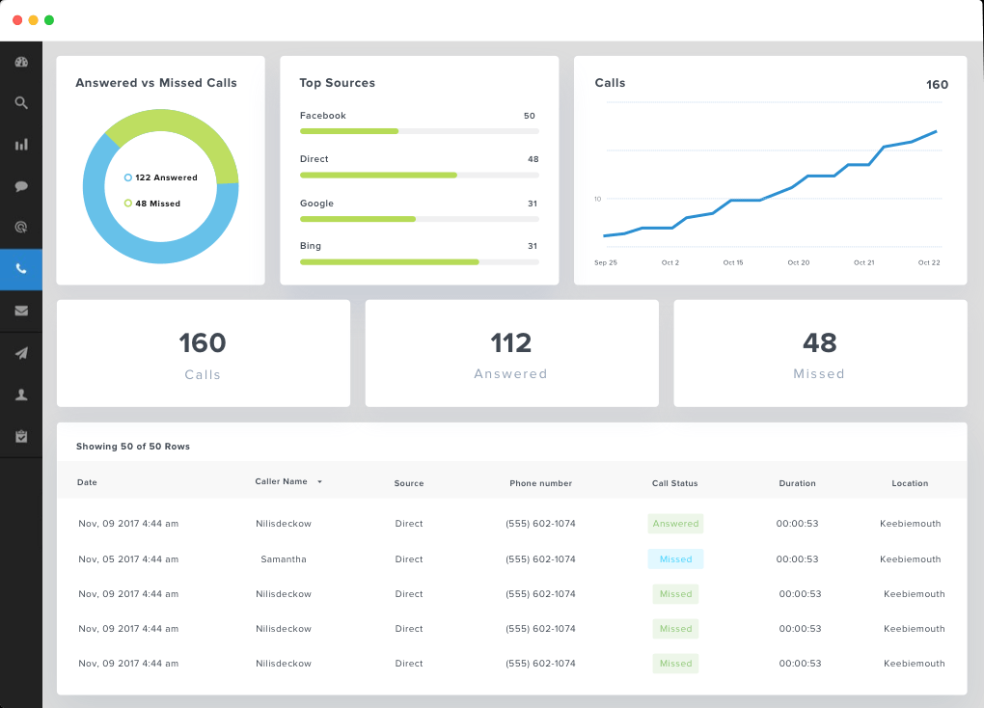Select the phone calls sidebar icon
Screen dimensions: 984x708
click(21, 269)
